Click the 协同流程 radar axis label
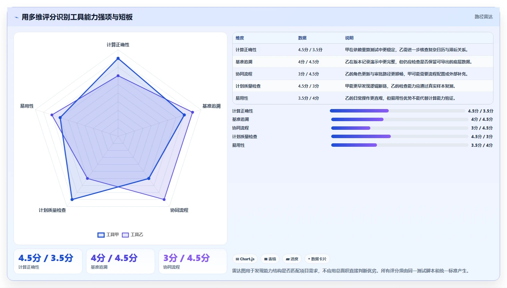 tap(179, 210)
